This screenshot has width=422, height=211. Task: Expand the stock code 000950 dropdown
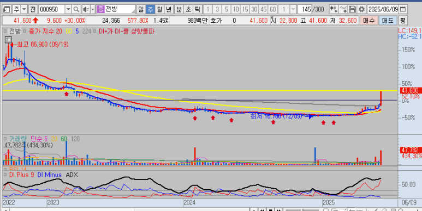coord(68,10)
